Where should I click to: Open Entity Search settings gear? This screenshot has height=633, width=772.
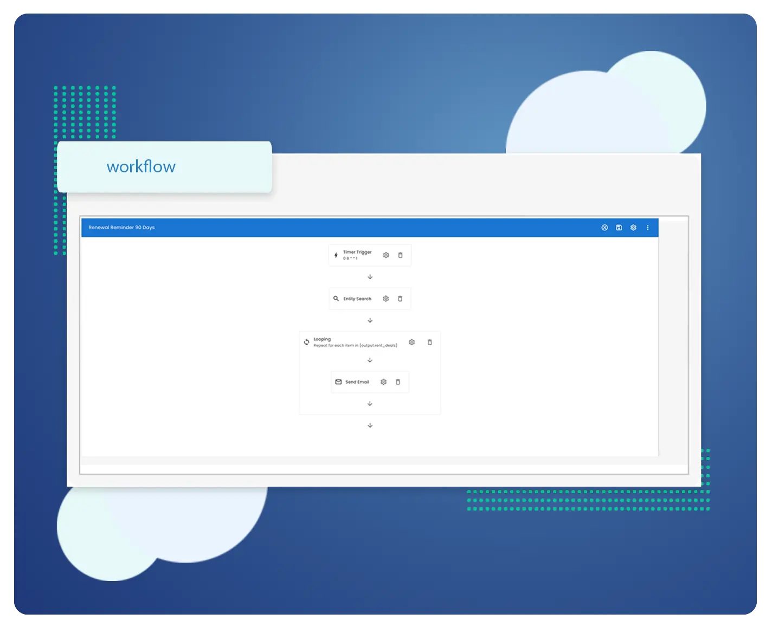coord(386,299)
